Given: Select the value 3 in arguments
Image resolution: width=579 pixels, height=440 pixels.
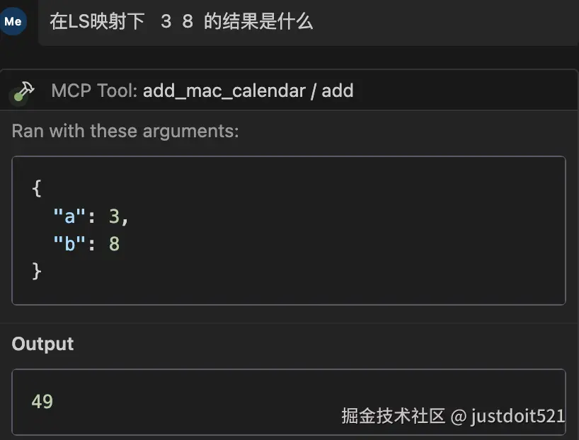Looking at the screenshot, I should (114, 216).
